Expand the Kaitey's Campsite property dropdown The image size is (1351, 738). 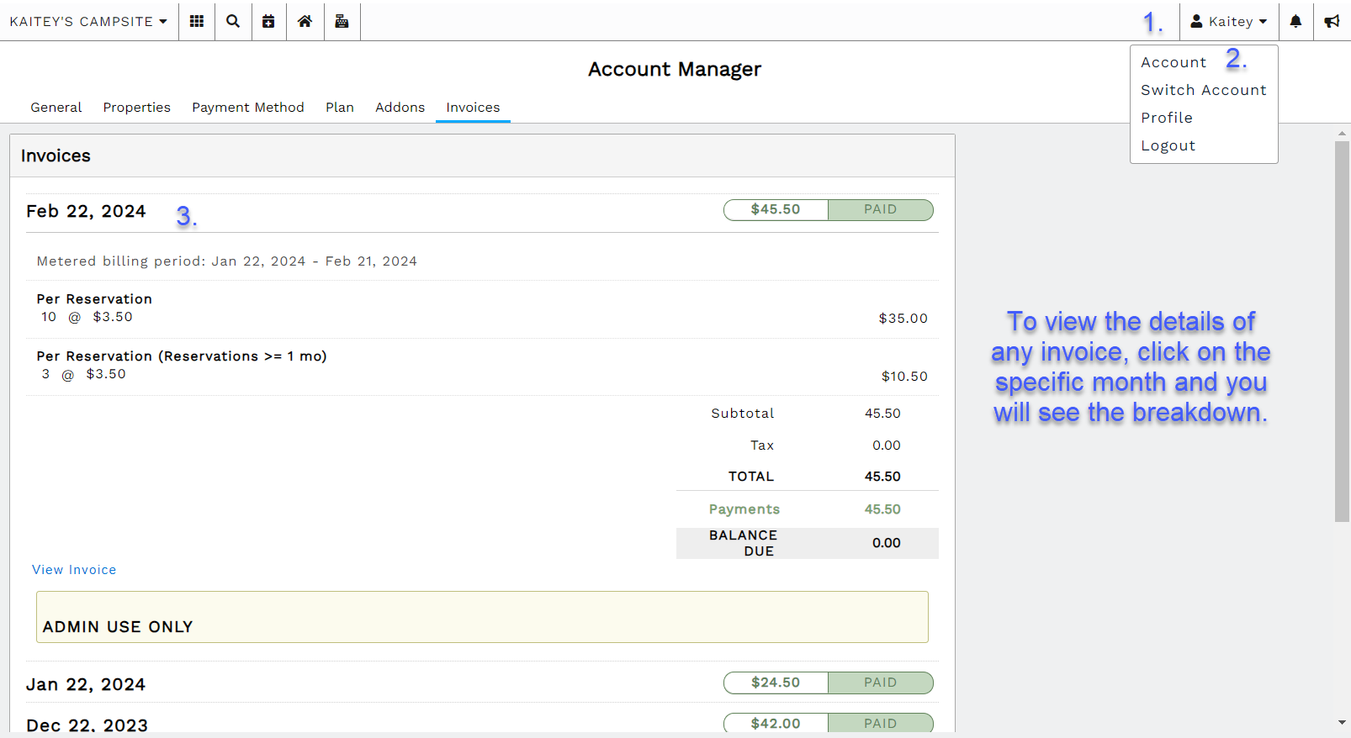coord(88,21)
